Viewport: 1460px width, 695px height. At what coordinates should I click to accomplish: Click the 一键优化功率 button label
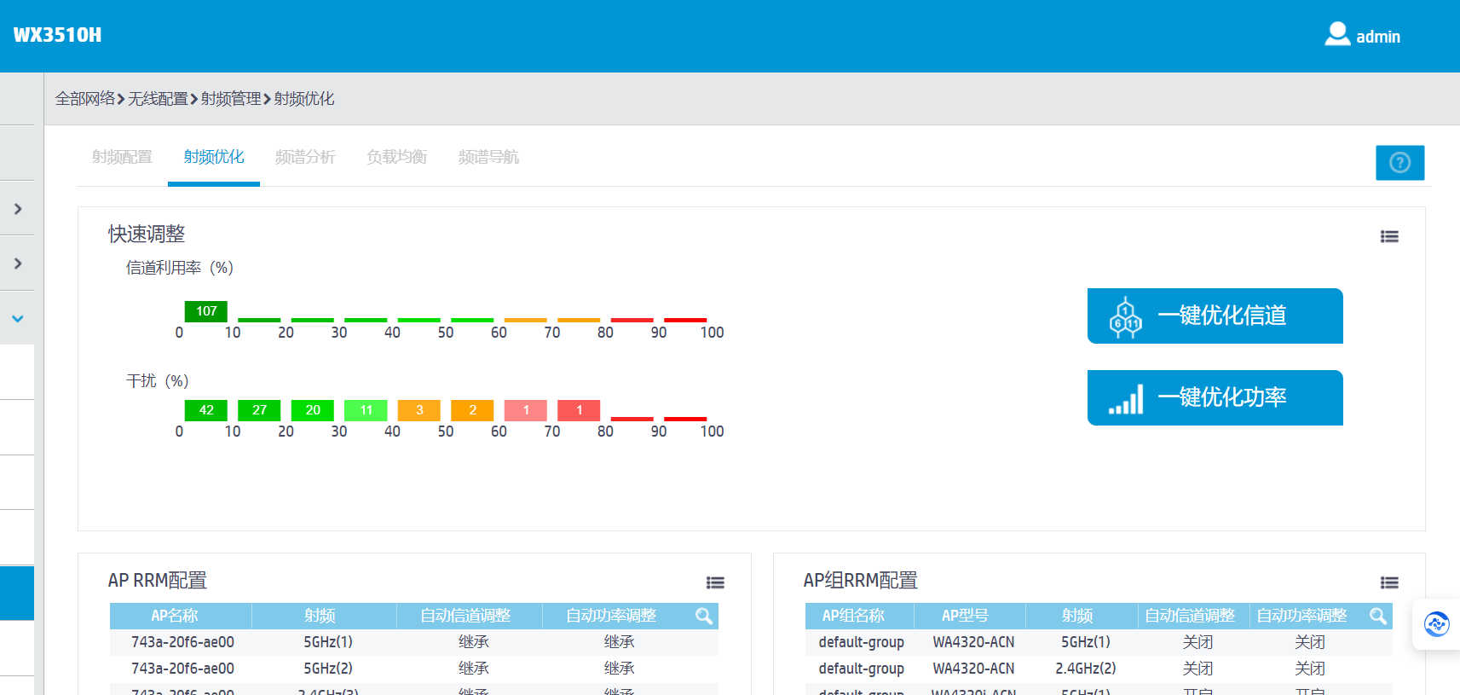pos(1222,397)
